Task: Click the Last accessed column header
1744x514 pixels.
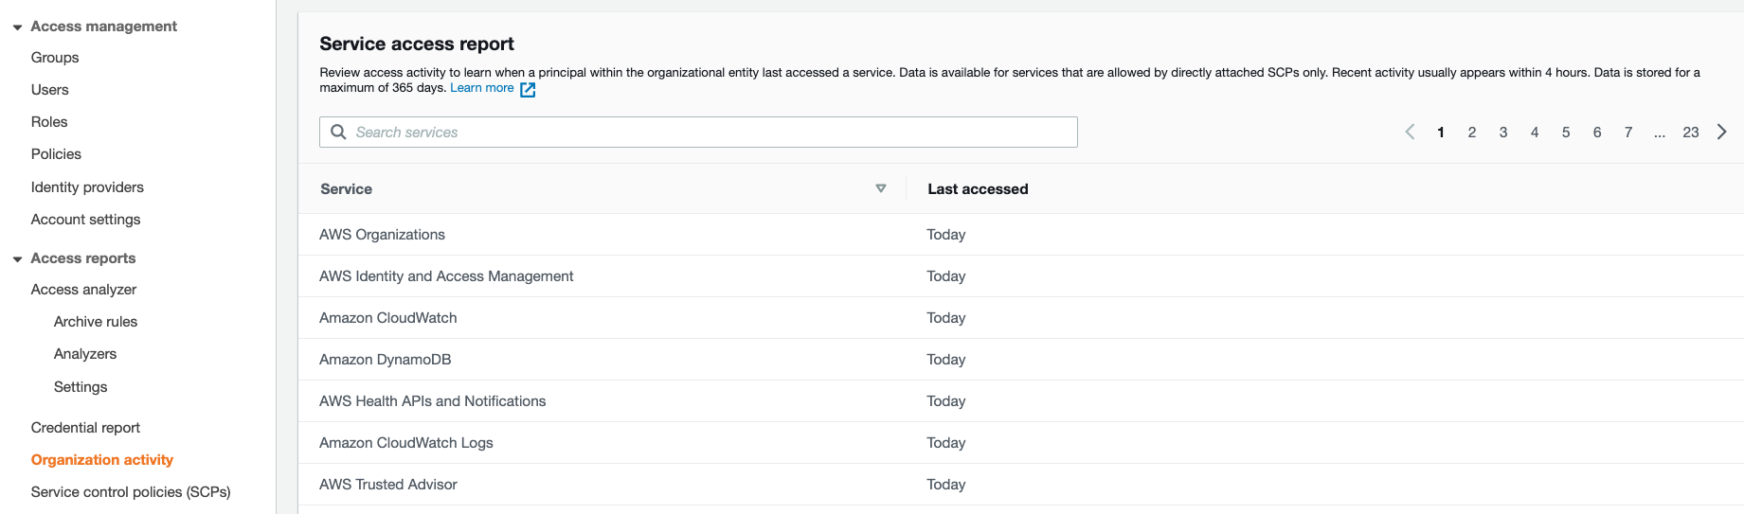Action: point(978,188)
